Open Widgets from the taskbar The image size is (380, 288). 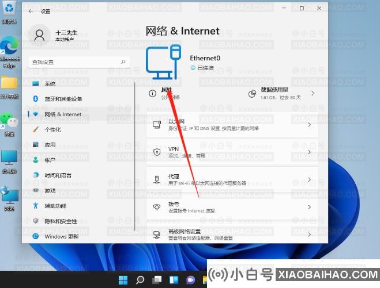(174, 280)
